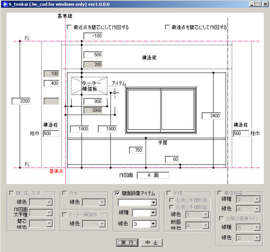Check the 手摺 group checkbox
270x252 pixels.
[167, 193]
